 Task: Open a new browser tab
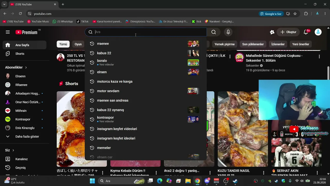click(x=63, y=4)
